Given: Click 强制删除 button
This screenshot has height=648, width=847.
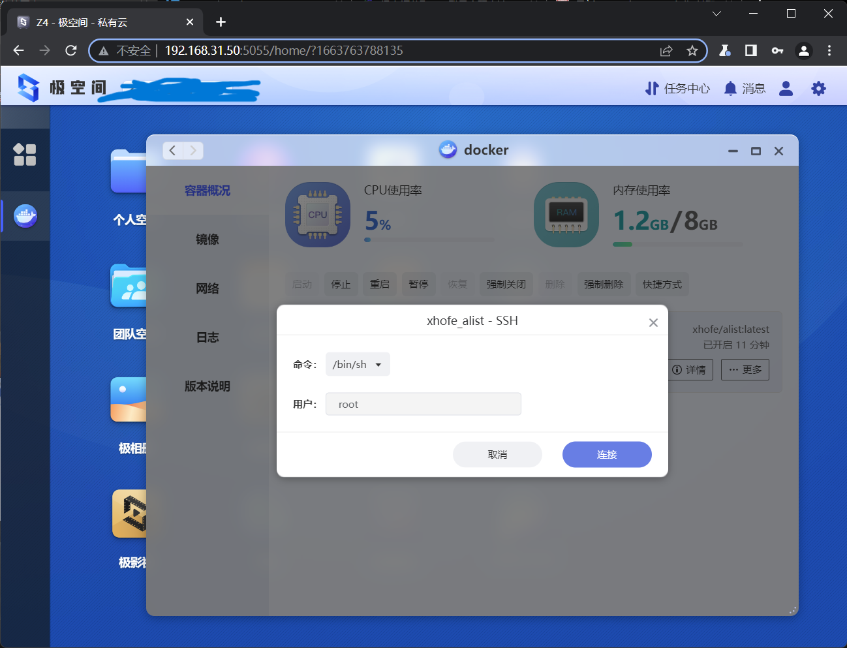Looking at the screenshot, I should tap(604, 284).
